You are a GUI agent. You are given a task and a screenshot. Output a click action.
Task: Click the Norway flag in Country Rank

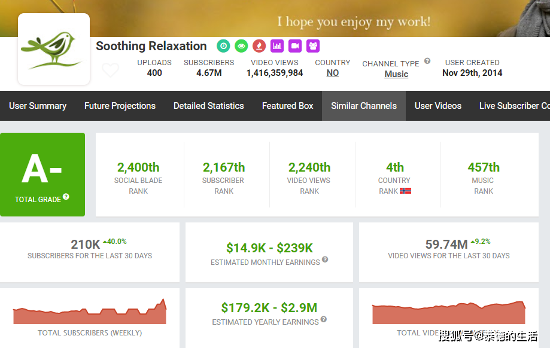pyautogui.click(x=405, y=191)
